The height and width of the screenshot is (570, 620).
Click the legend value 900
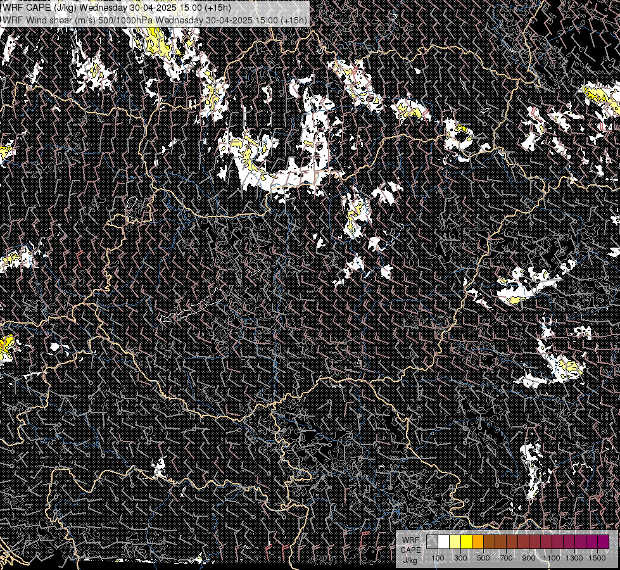click(529, 558)
